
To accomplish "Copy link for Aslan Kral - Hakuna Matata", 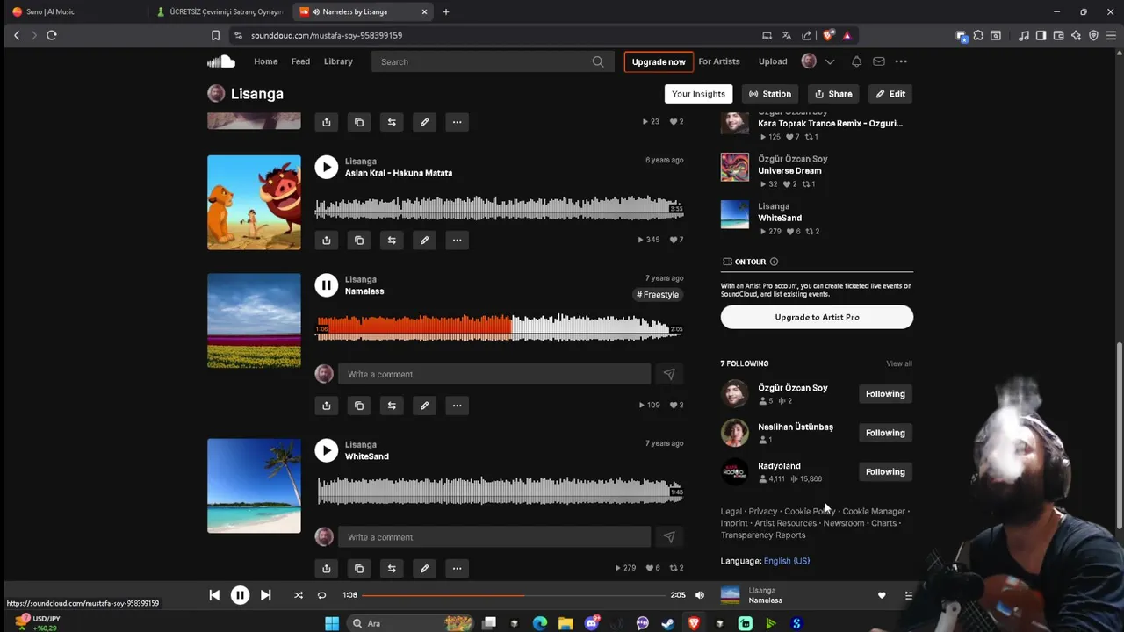I will coord(359,241).
